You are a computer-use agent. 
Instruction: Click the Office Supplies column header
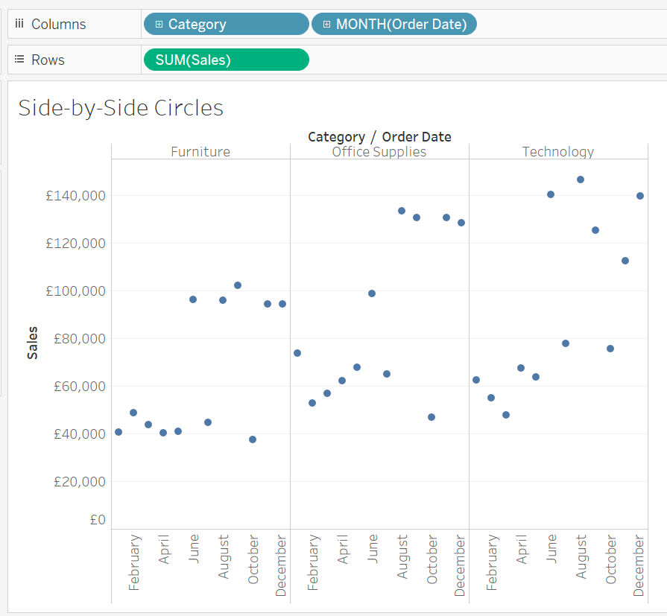coord(379,151)
